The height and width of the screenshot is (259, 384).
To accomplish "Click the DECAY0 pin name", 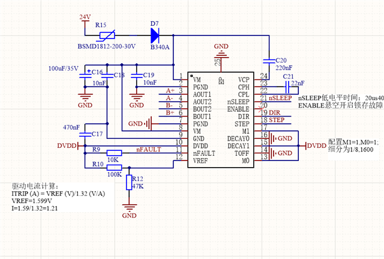I will coord(238,139).
